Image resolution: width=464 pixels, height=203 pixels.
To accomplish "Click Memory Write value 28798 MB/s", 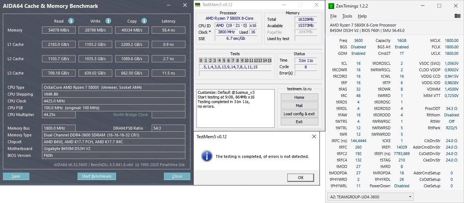I will pyautogui.click(x=95, y=30).
